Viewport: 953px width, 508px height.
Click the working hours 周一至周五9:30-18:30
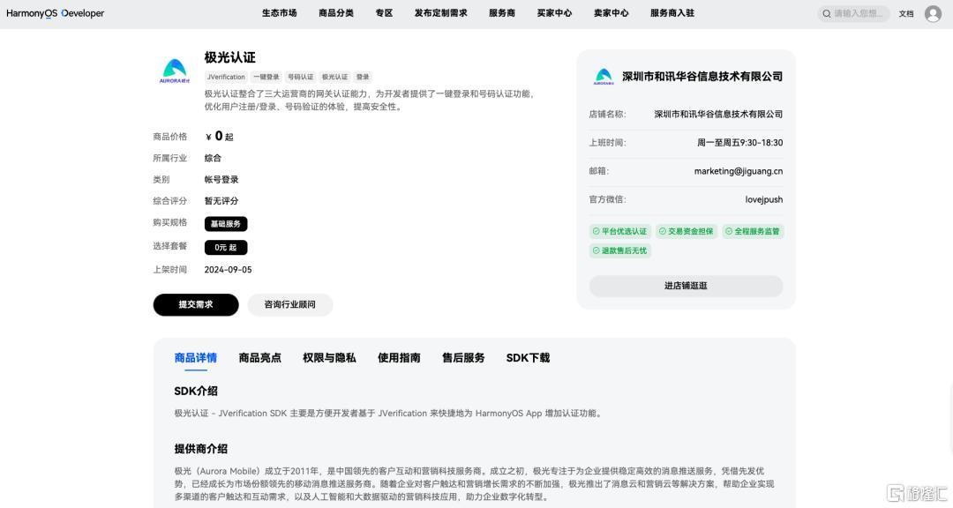[x=739, y=143]
